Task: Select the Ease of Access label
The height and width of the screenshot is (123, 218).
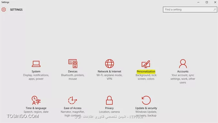Action: coord(73,108)
